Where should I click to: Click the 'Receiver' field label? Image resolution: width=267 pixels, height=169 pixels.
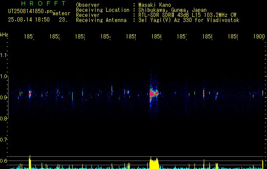coord(88,15)
